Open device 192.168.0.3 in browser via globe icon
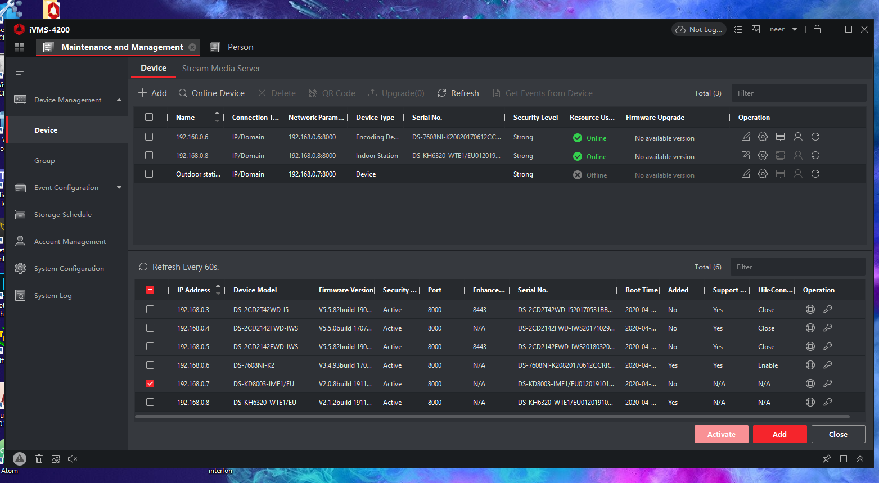The width and height of the screenshot is (879, 483). [810, 309]
